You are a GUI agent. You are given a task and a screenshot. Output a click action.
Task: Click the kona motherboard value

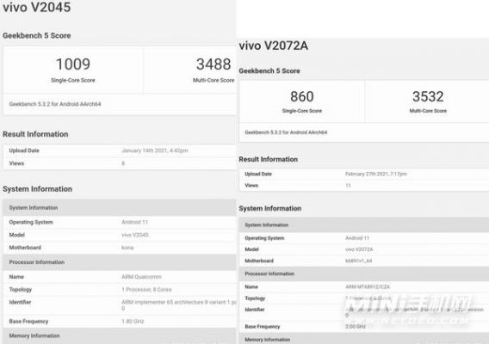(127, 248)
